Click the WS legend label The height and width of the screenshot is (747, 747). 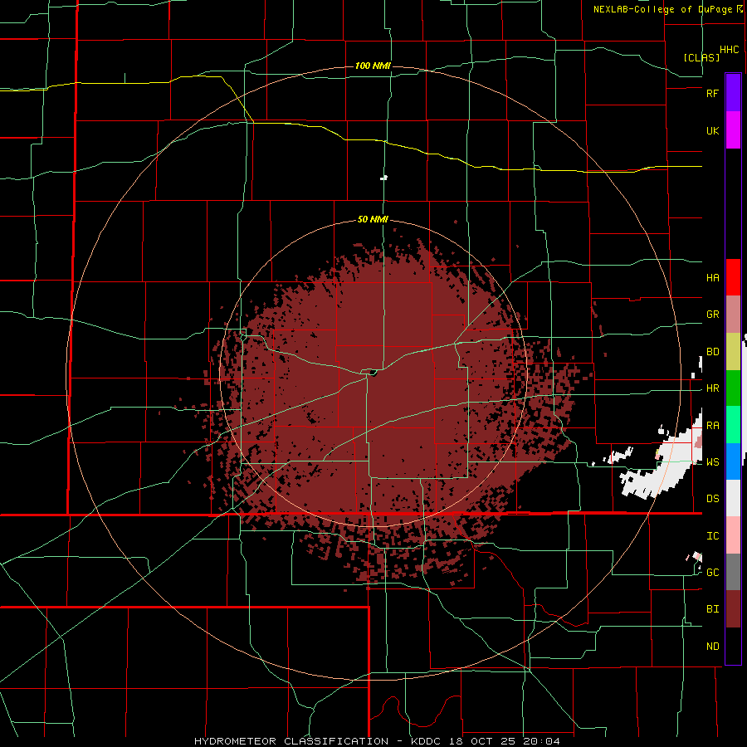tap(713, 462)
